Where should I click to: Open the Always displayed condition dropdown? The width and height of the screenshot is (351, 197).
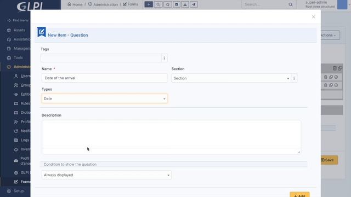(x=106, y=175)
